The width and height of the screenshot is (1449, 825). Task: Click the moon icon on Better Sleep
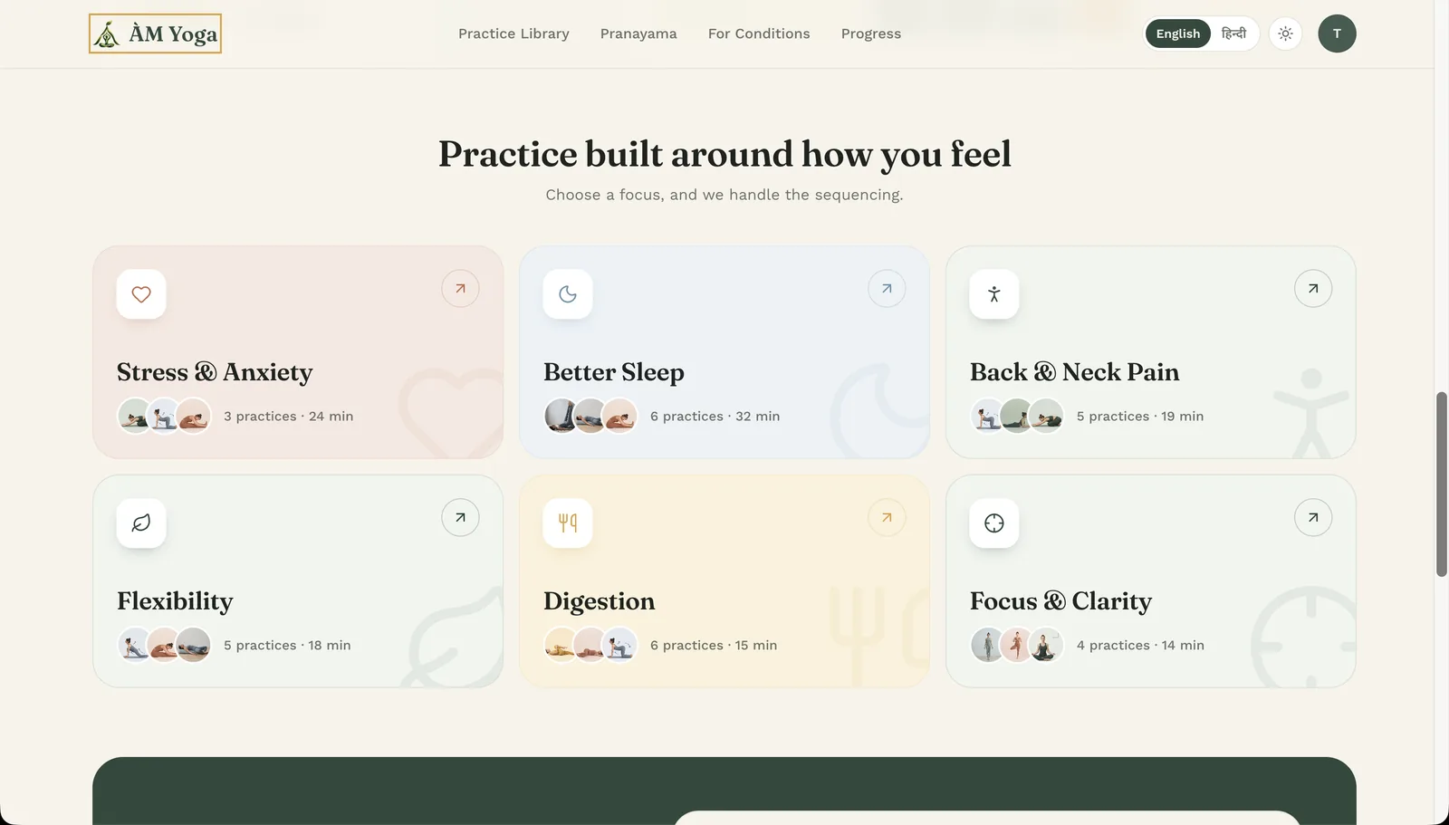568,294
